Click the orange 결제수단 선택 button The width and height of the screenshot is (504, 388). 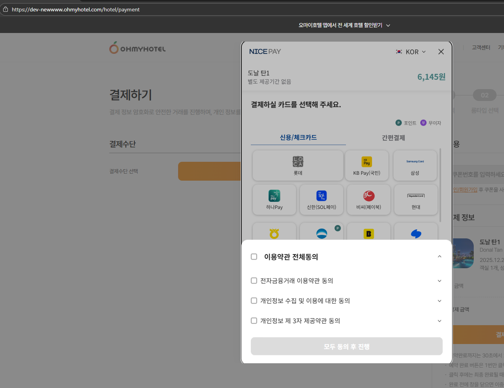[x=210, y=171]
